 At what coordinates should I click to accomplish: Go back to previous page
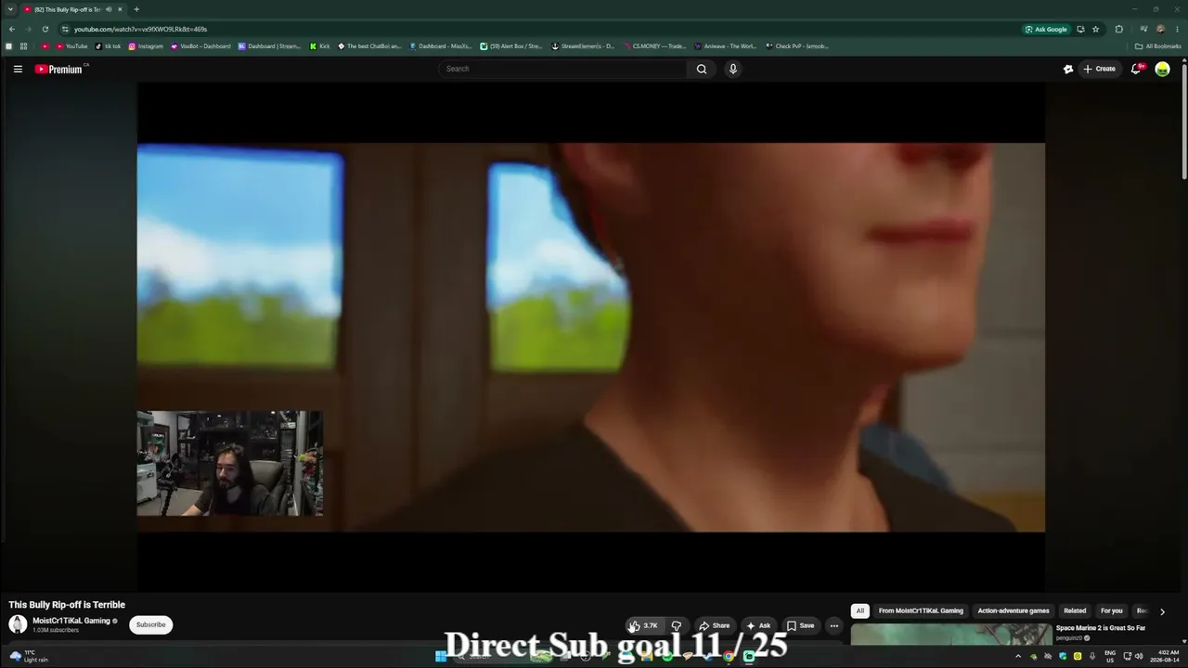(12, 29)
